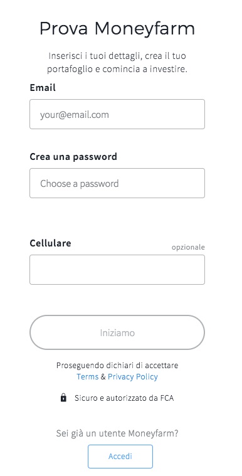Click Sicuro e autorizzato da FCA text

pyautogui.click(x=124, y=398)
